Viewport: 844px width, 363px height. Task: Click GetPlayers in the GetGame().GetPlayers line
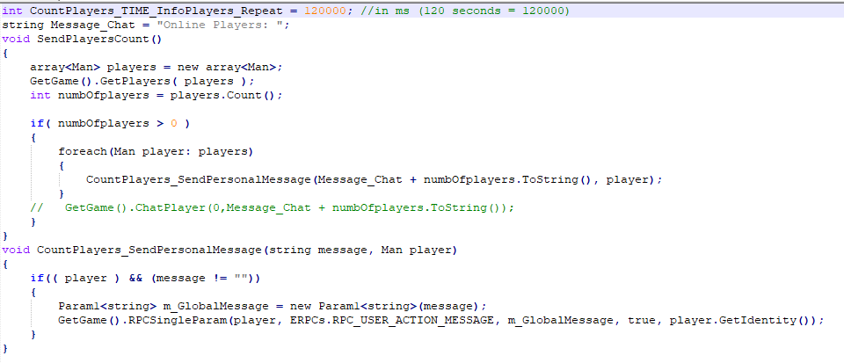pos(138,81)
